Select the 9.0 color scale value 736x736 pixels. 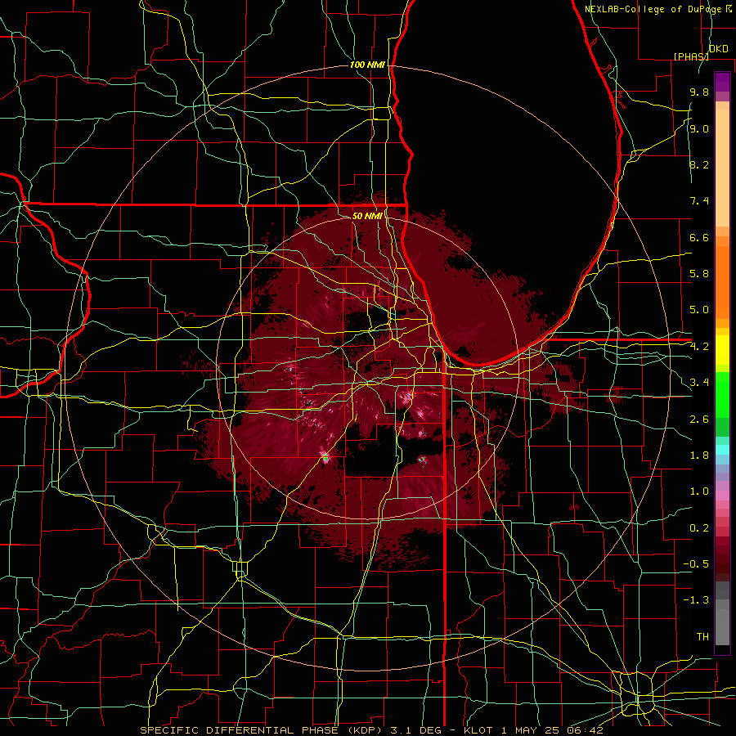pos(699,129)
